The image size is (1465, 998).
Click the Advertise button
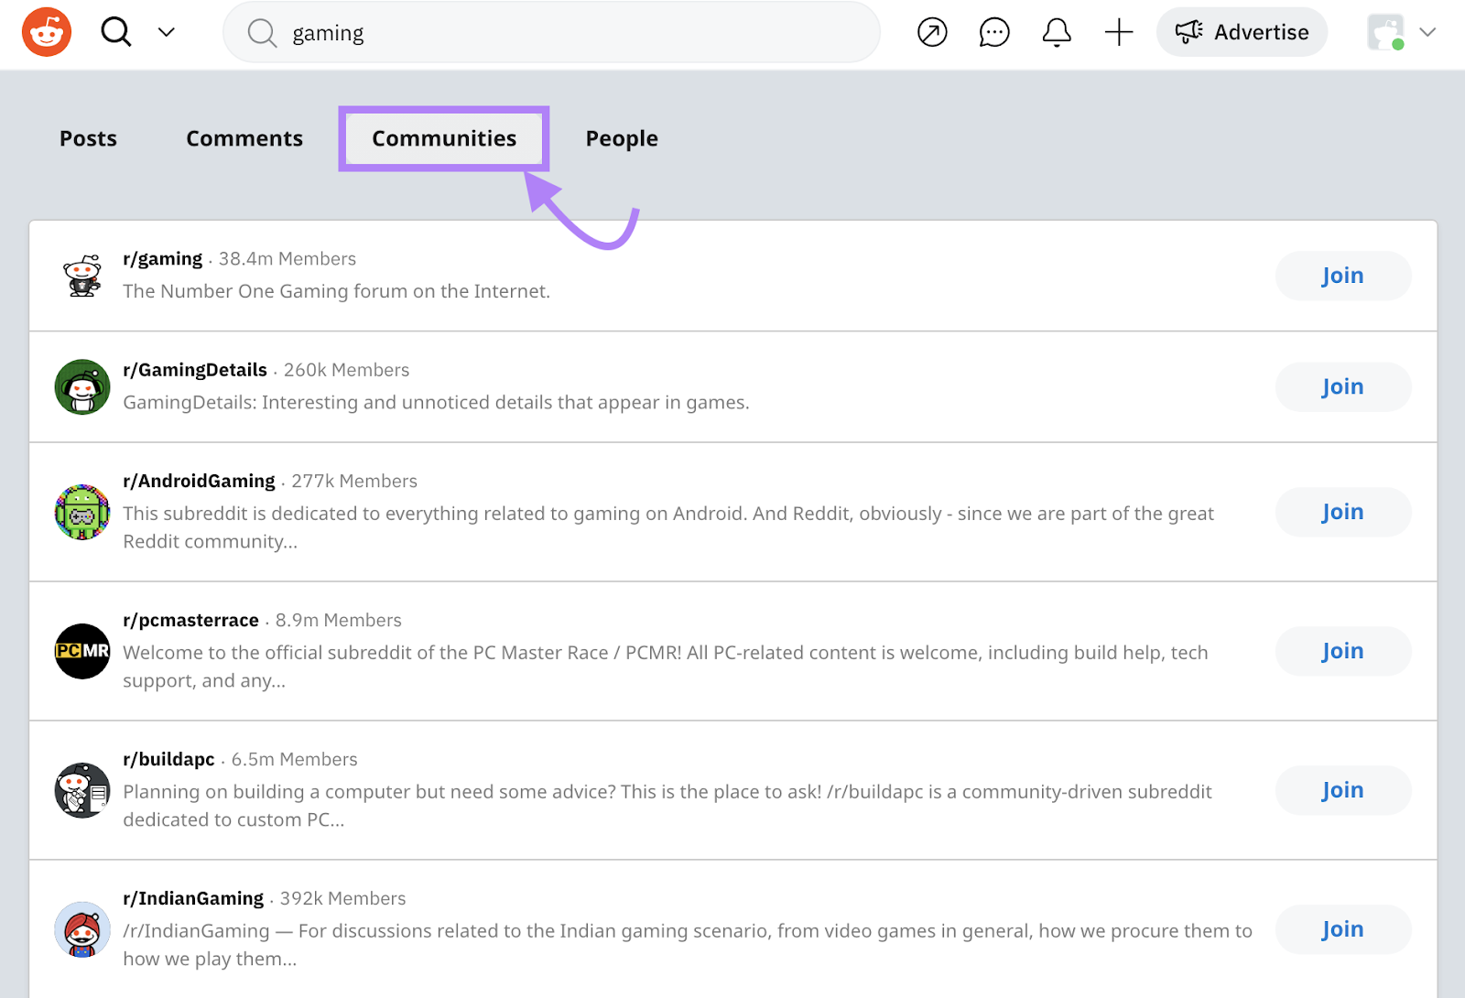pos(1242,32)
